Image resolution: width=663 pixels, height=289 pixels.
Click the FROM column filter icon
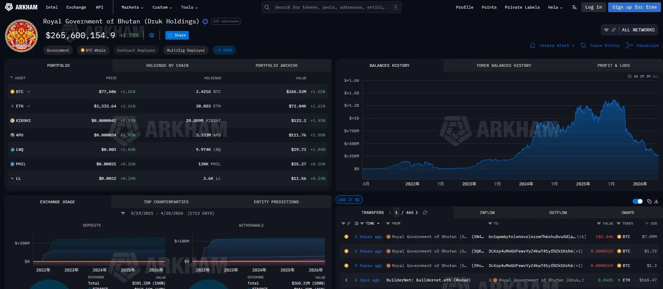pos(388,224)
